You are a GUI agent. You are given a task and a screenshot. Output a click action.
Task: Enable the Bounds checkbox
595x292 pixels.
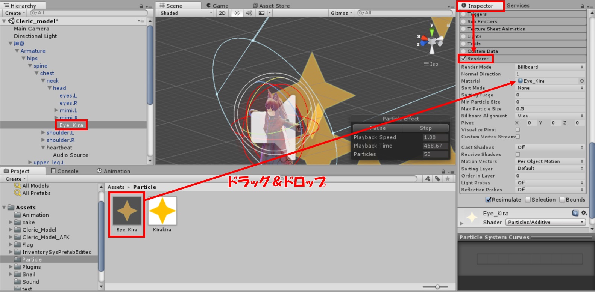(x=562, y=200)
